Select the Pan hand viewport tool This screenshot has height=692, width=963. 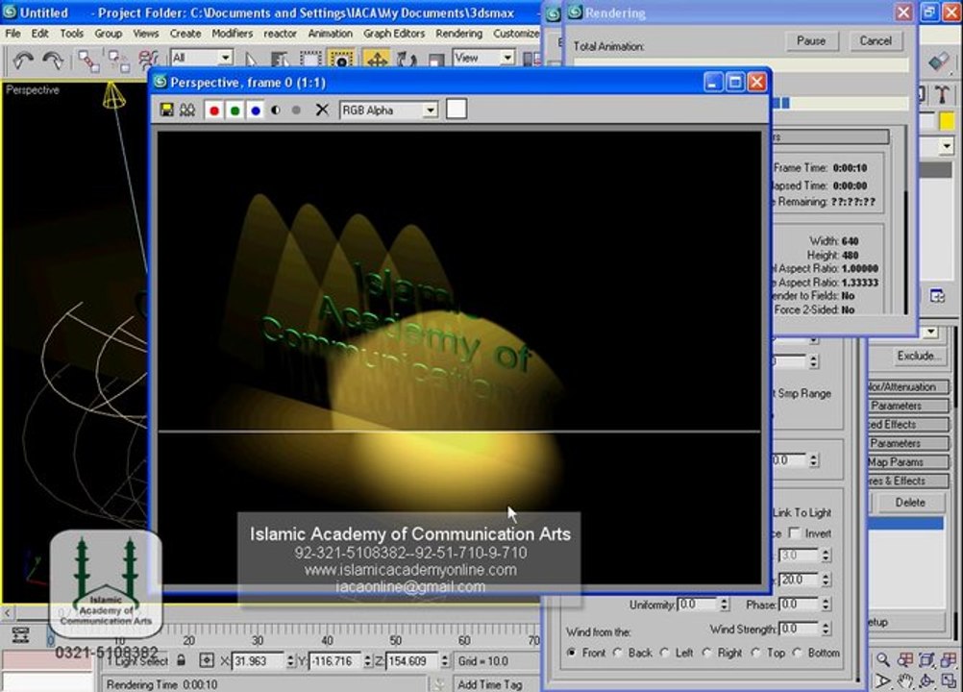[x=904, y=680]
